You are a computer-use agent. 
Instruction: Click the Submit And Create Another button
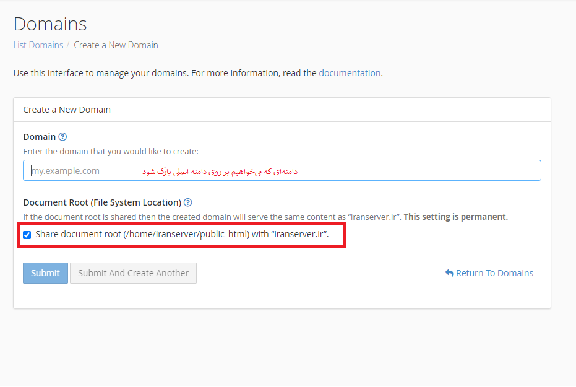(x=133, y=273)
